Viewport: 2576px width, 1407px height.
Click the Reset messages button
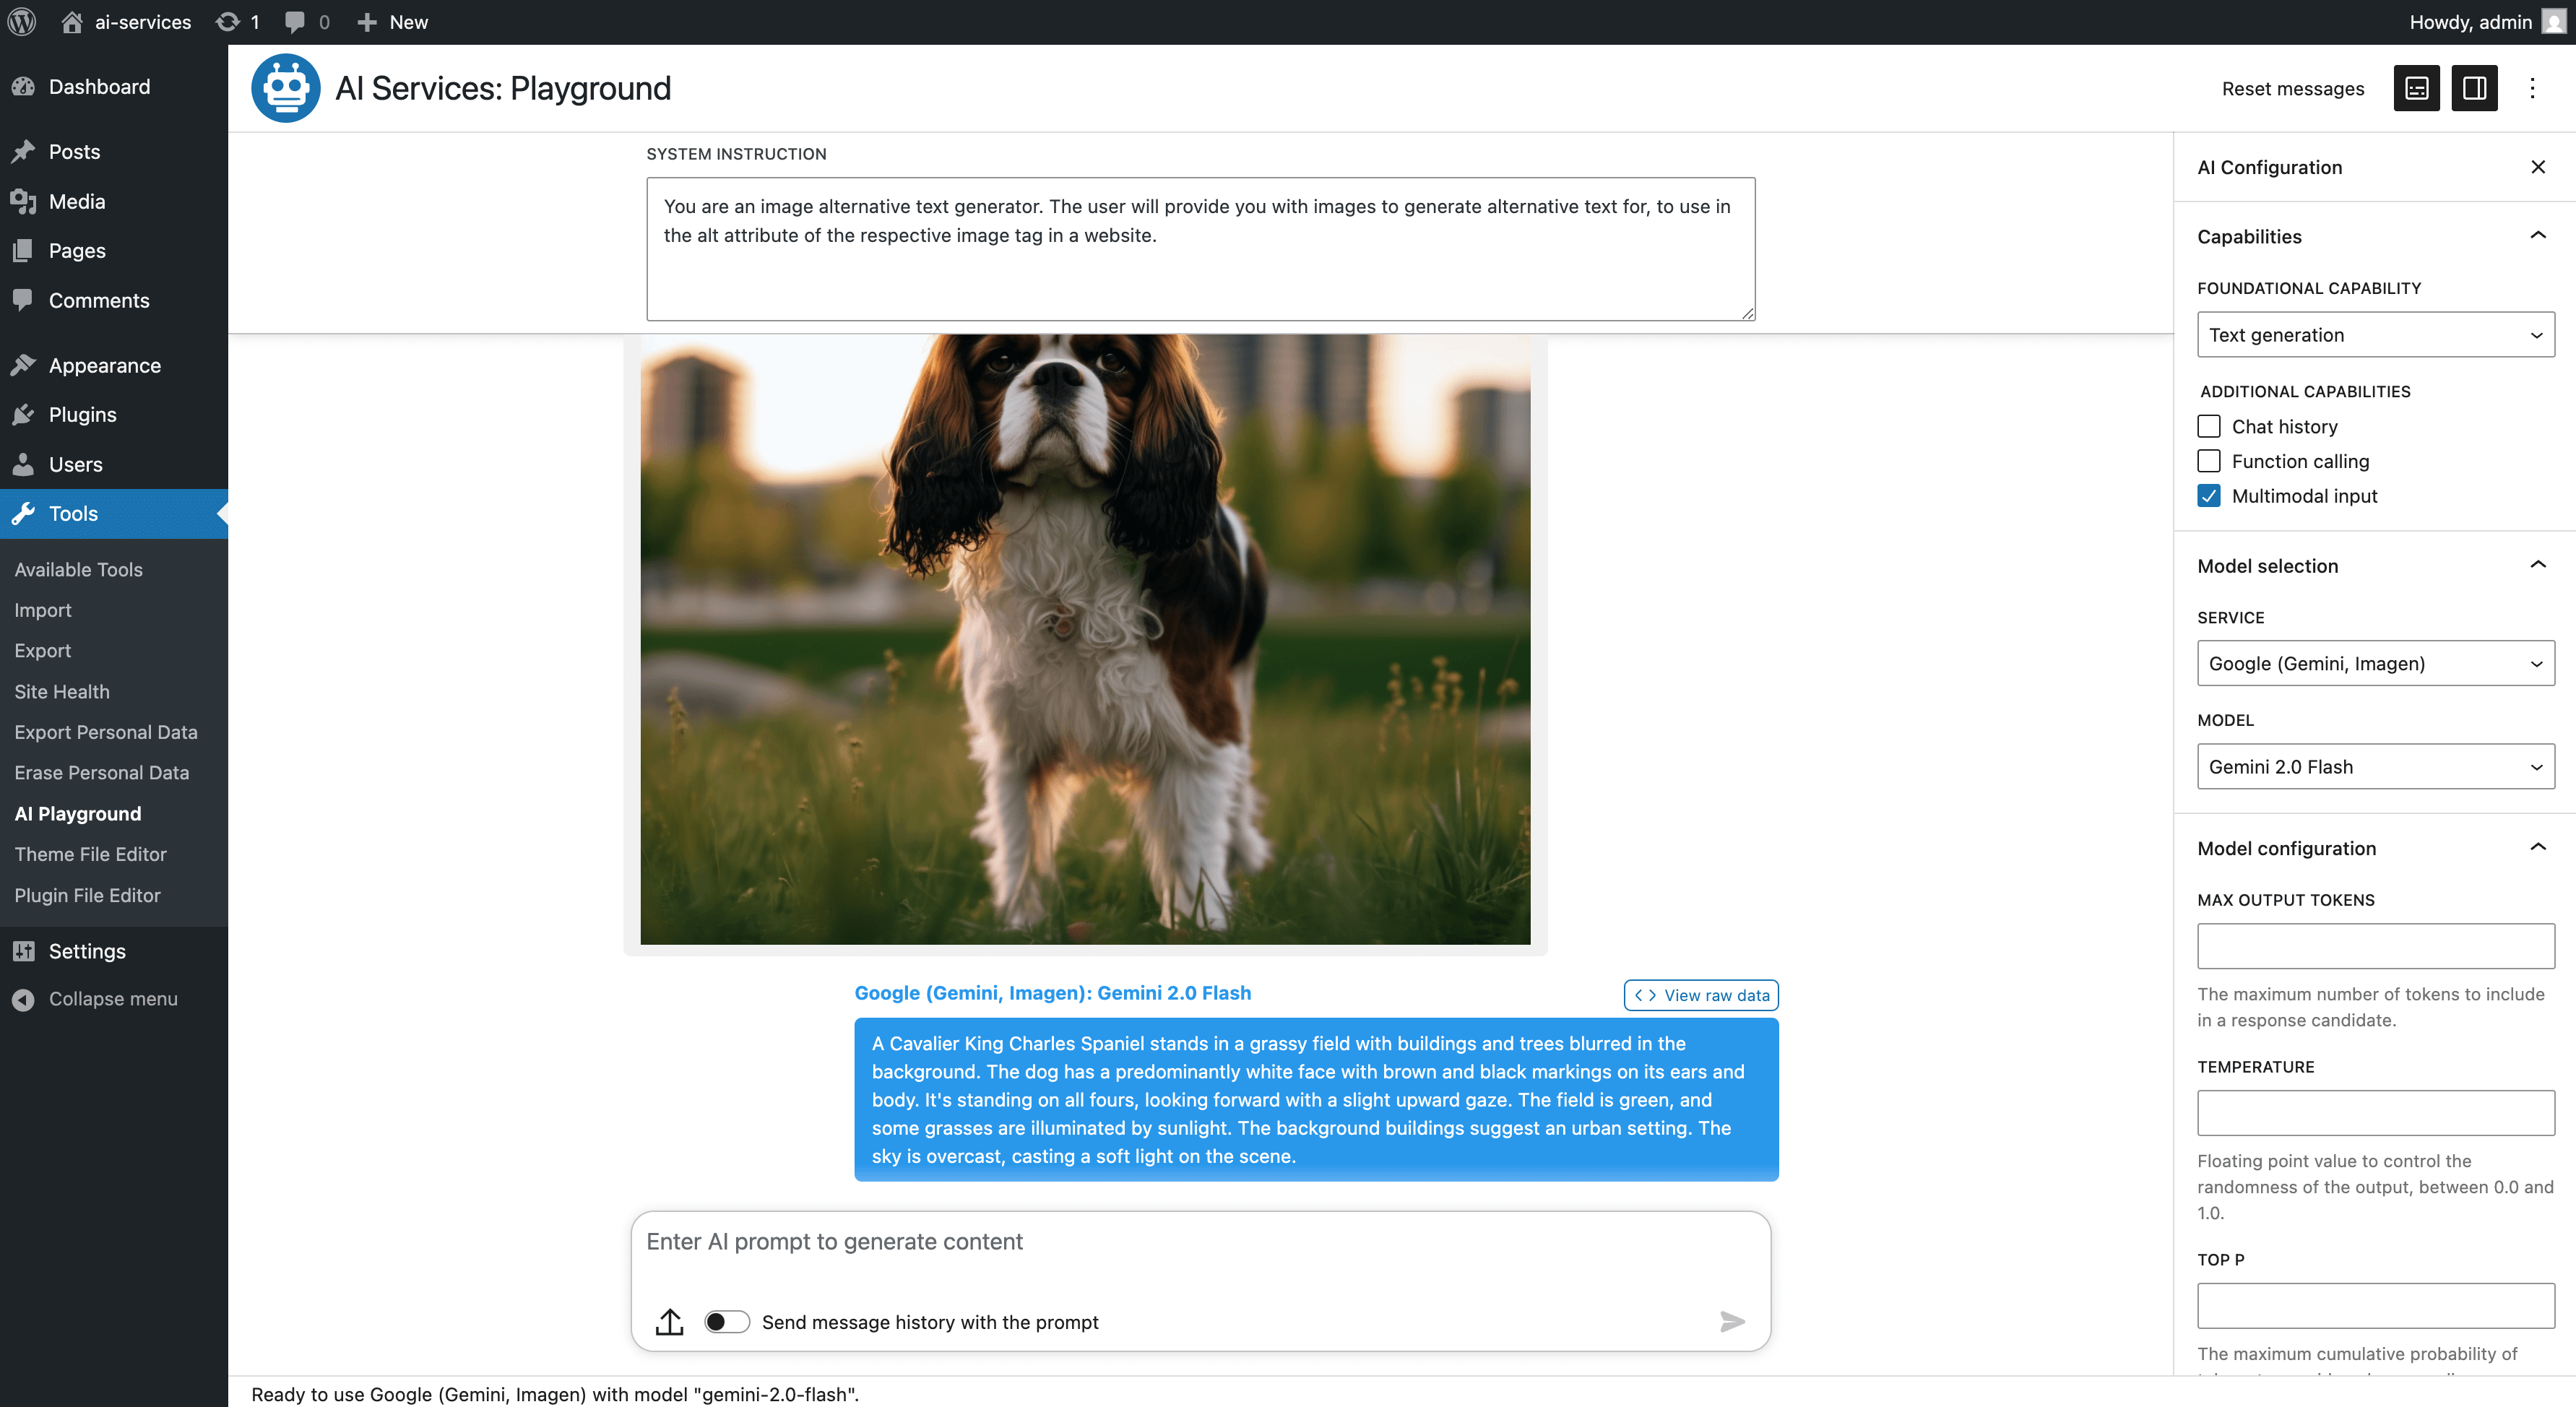point(2292,88)
